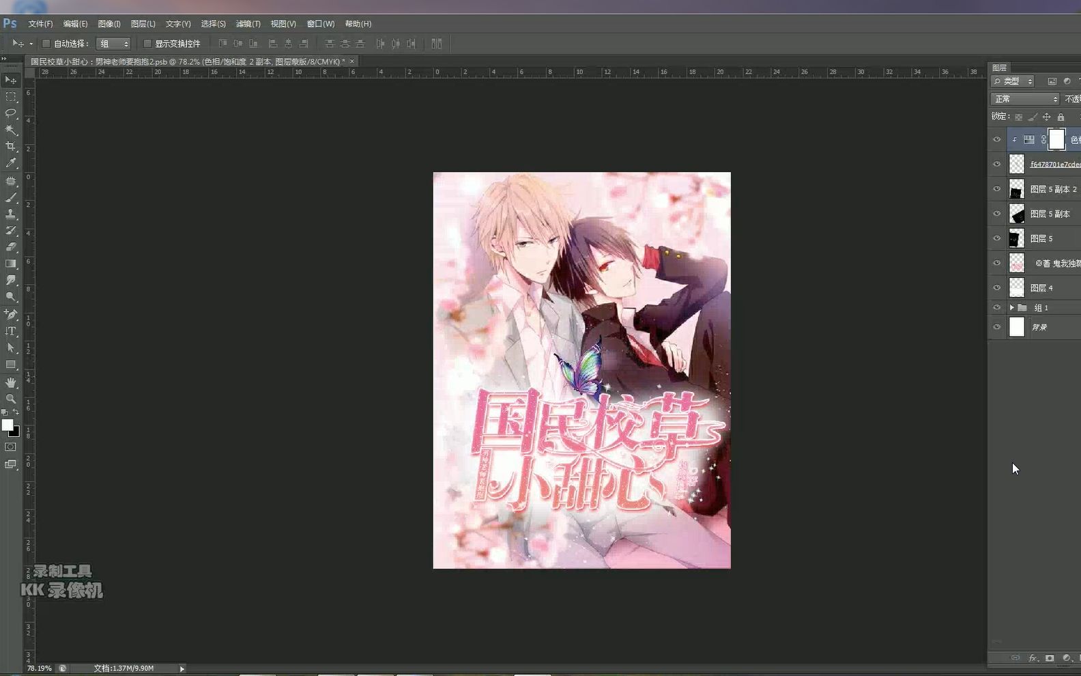Select the History Brush tool
This screenshot has height=676, width=1081.
[11, 230]
